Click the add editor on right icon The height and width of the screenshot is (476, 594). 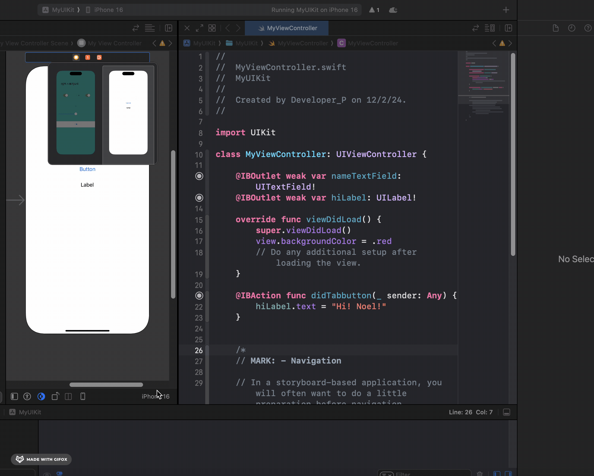point(508,28)
